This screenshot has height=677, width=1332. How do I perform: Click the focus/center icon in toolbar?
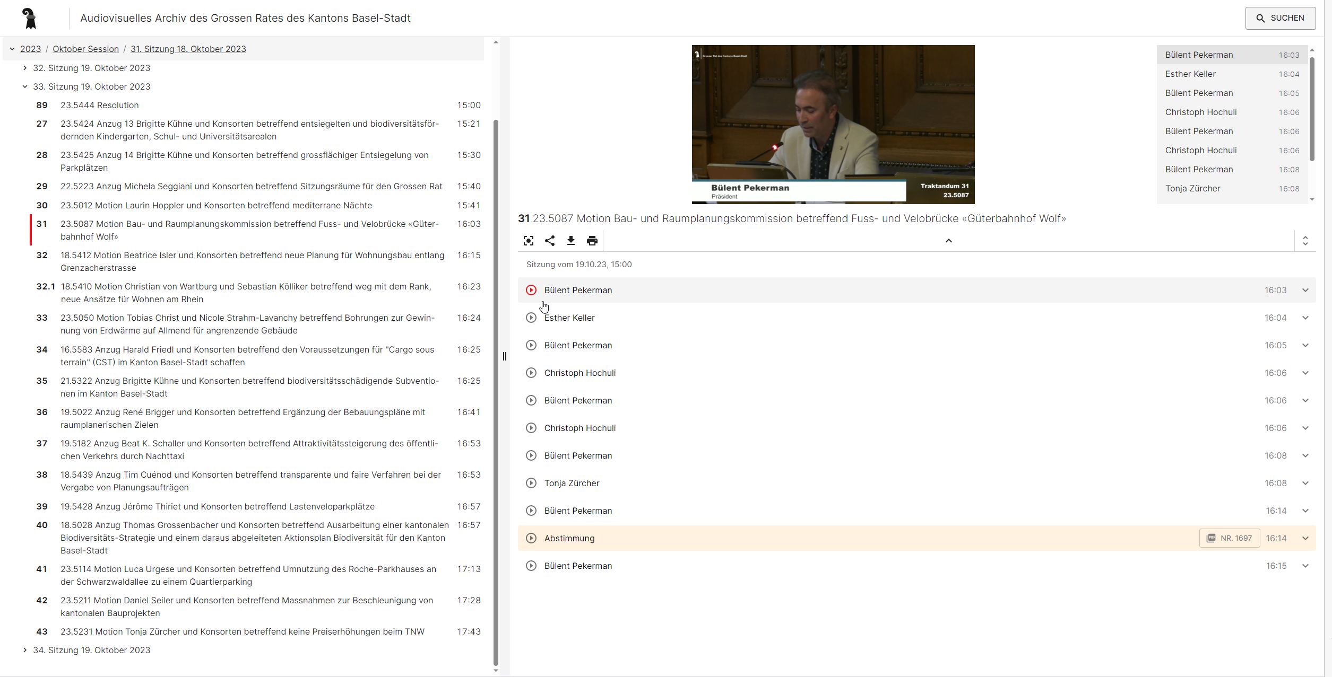point(528,241)
